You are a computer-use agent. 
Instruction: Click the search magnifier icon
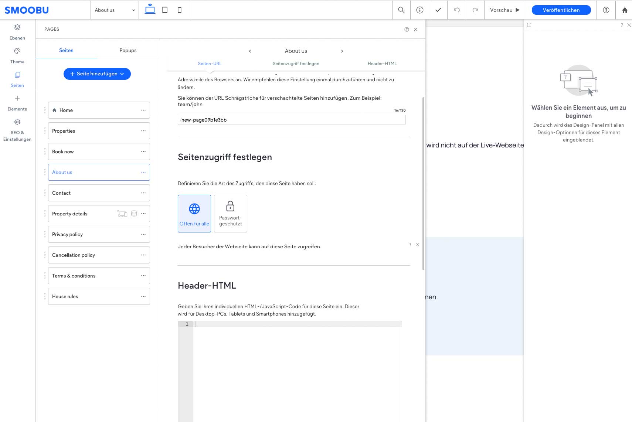coord(401,10)
